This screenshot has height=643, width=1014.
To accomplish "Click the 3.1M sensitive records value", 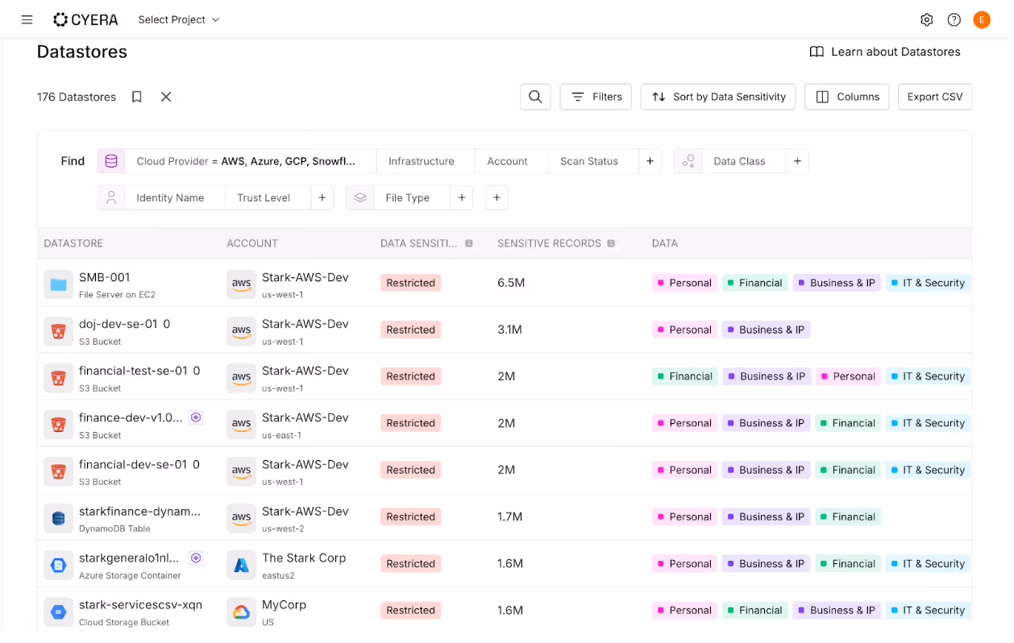I will pyautogui.click(x=509, y=330).
